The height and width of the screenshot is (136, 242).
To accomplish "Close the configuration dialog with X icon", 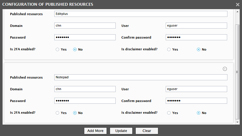I will (237, 5).
